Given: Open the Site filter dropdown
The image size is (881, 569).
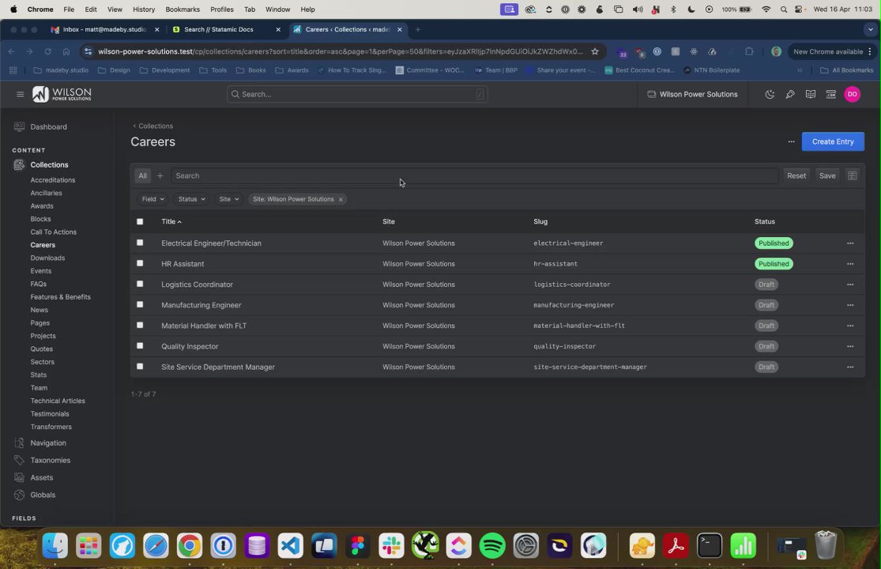Looking at the screenshot, I should point(228,199).
